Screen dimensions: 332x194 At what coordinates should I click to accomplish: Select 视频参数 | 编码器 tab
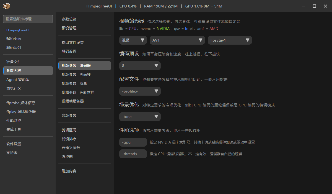pos(85,66)
